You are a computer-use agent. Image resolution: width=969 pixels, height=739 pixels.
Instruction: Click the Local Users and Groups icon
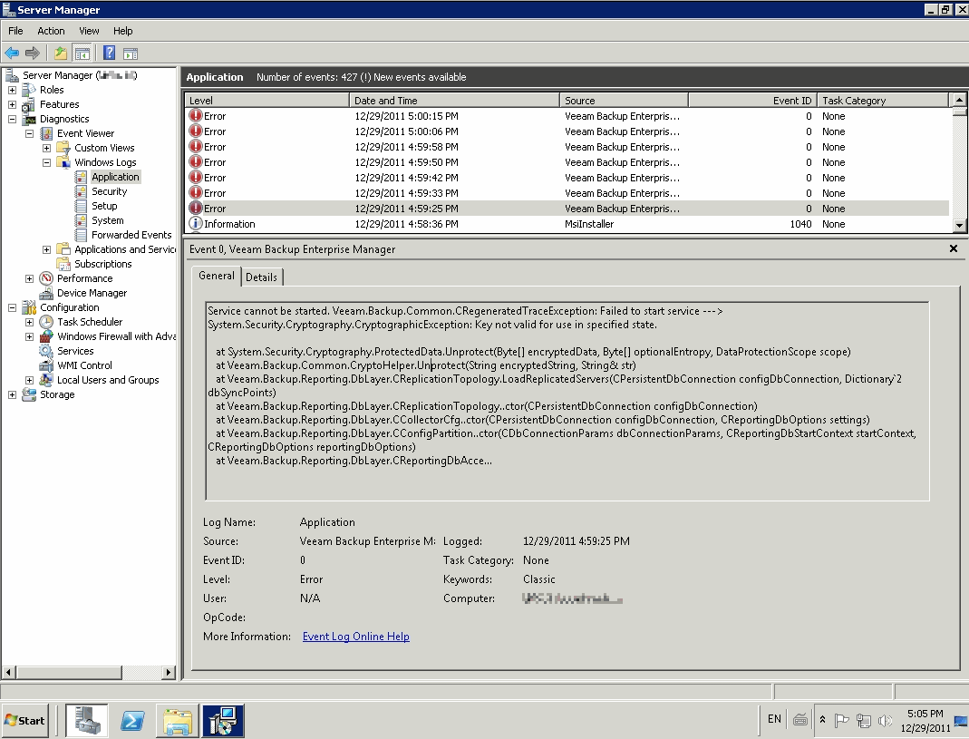click(46, 380)
